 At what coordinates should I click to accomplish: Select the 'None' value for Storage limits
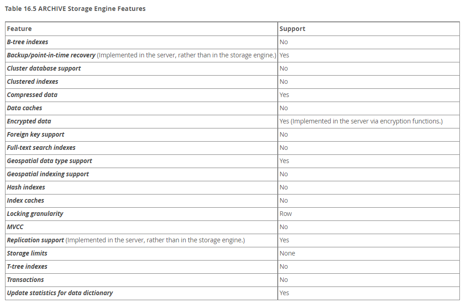pos(287,253)
